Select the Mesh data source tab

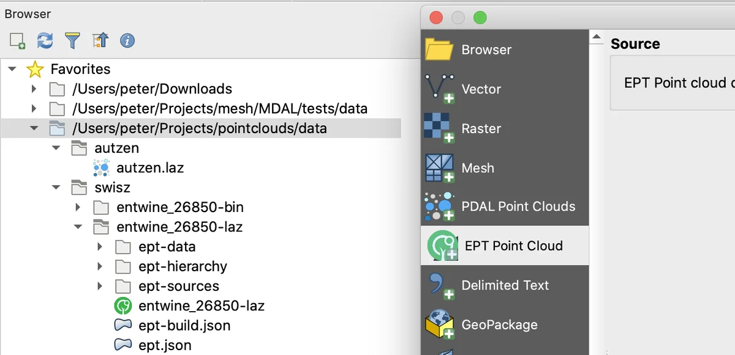point(477,168)
